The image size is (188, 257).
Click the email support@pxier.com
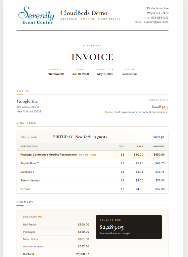(156, 22)
